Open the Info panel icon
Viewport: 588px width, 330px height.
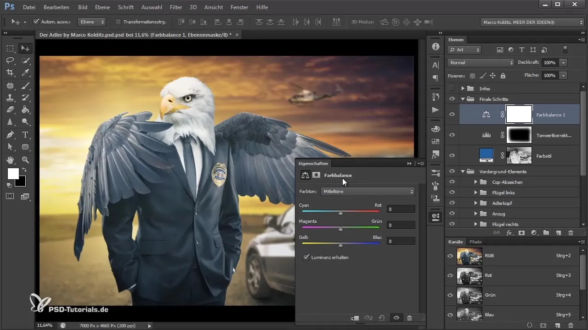pos(435,46)
